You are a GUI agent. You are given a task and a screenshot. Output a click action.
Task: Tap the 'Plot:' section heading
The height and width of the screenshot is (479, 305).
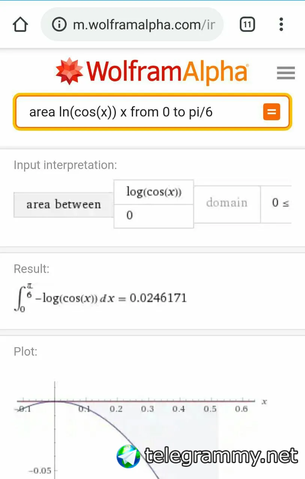click(25, 352)
